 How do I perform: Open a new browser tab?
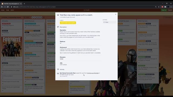pos(24,4)
